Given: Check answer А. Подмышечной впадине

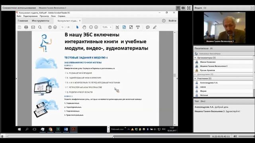Looking at the screenshot, I should [66, 73].
